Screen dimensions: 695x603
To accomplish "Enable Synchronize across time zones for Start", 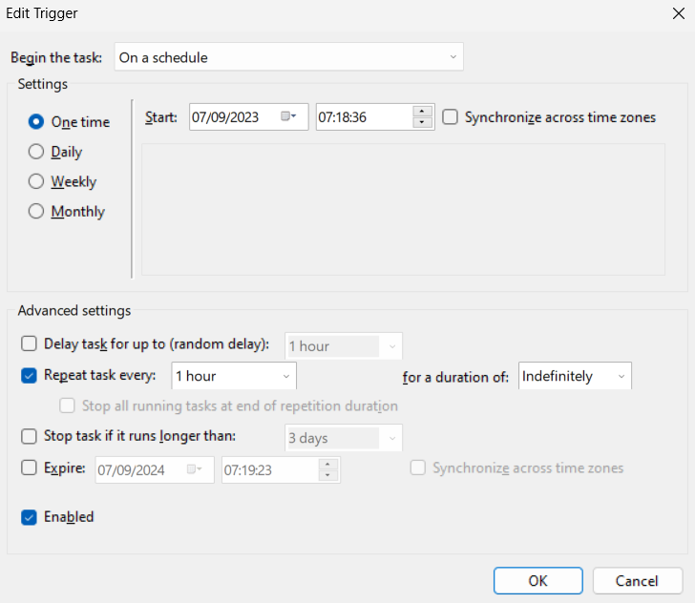I will [450, 117].
